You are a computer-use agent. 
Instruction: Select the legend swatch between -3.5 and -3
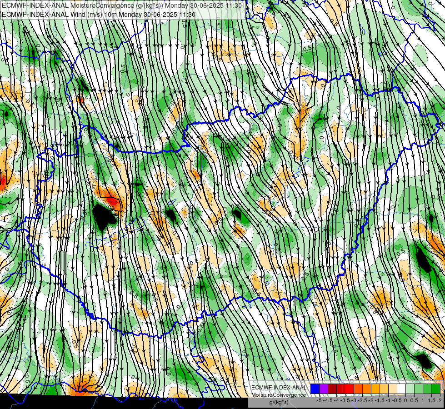[x=341, y=389]
